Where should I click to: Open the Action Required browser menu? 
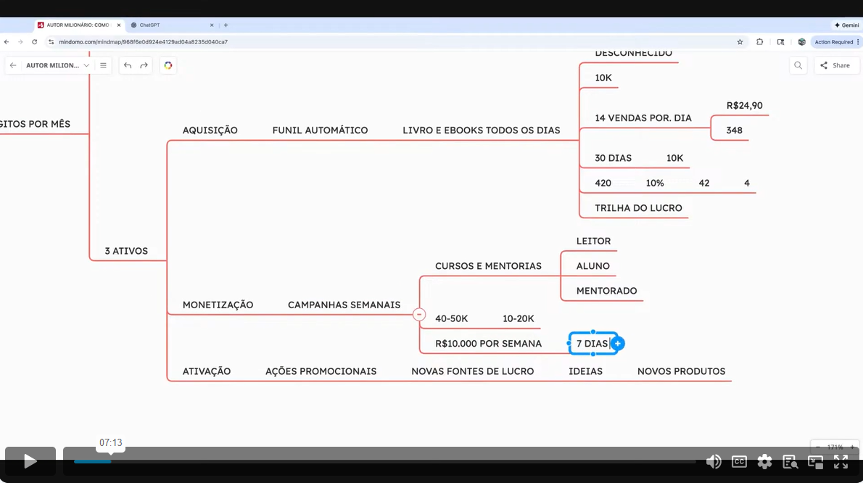835,42
